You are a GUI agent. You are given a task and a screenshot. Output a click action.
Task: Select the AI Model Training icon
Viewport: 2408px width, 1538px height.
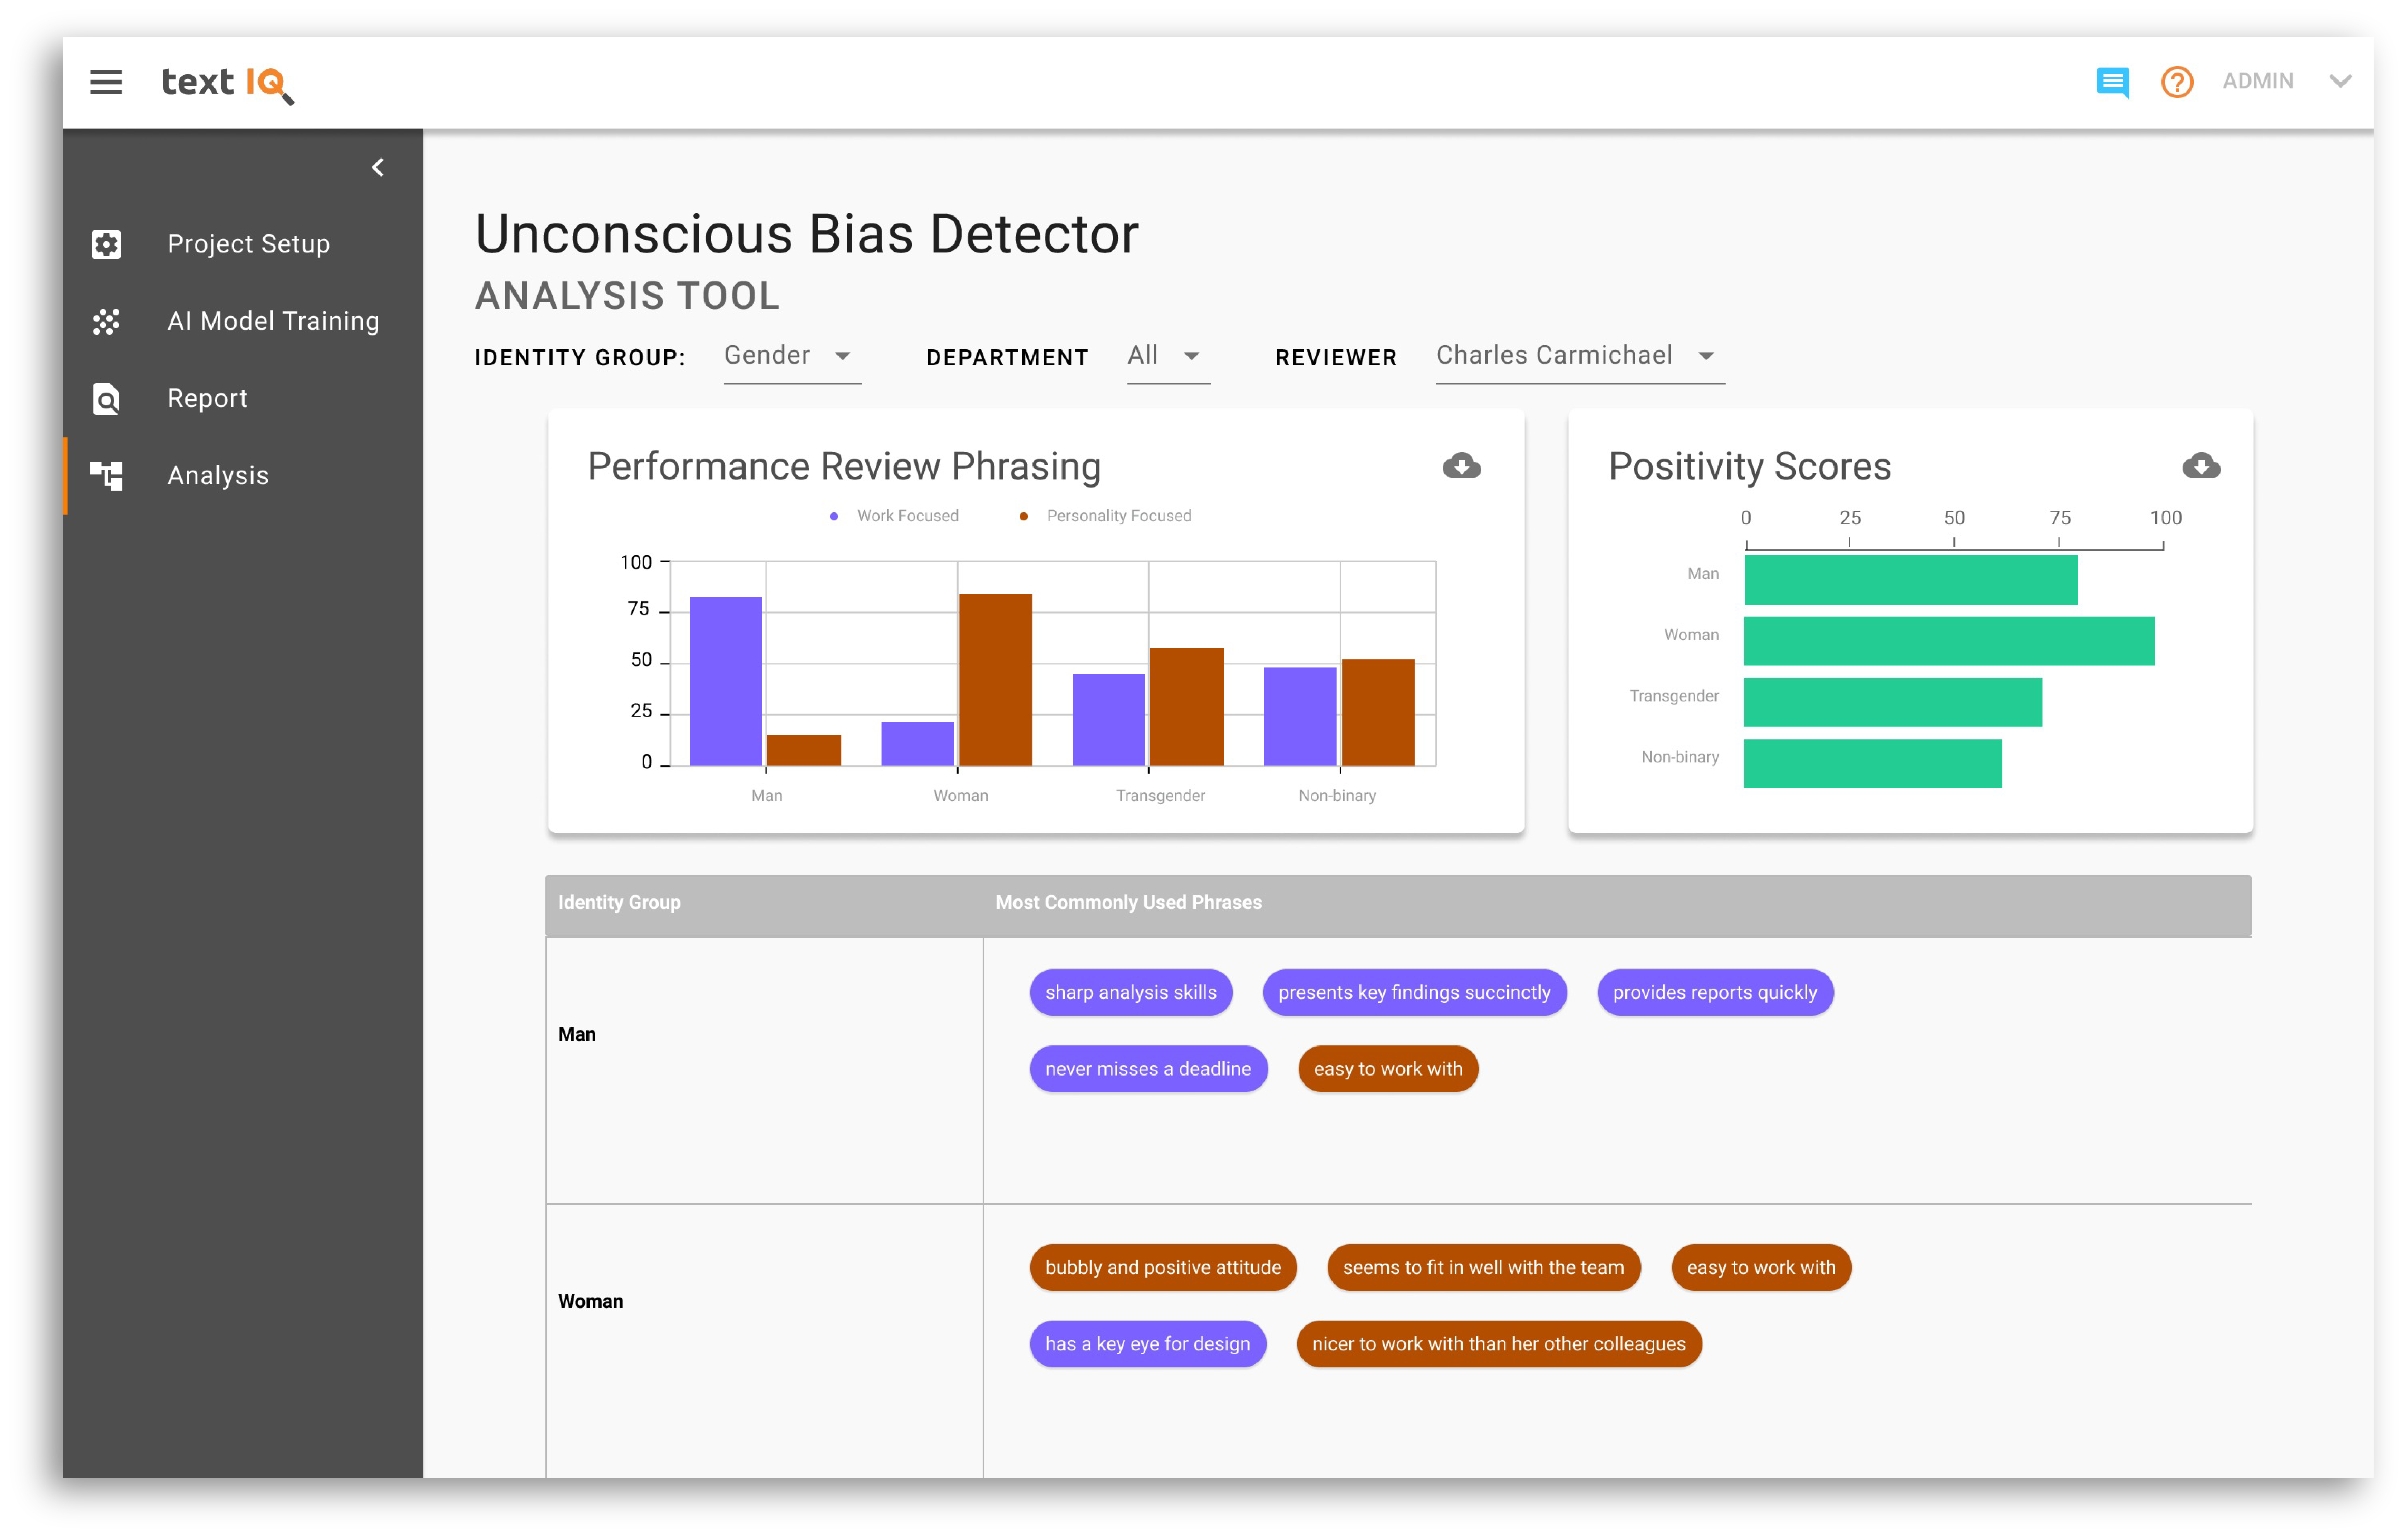pos(106,321)
